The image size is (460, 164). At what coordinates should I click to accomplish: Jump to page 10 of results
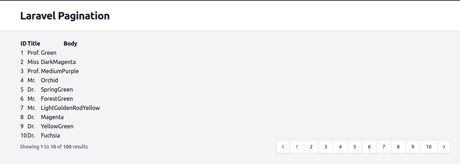pos(429,147)
